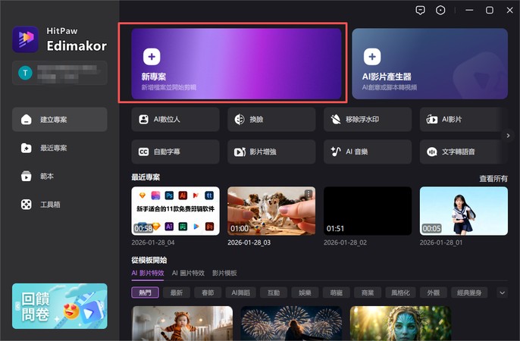Image resolution: width=520 pixels, height=341 pixels.
Task: Select the 風格化 filter chip
Action: click(400, 293)
